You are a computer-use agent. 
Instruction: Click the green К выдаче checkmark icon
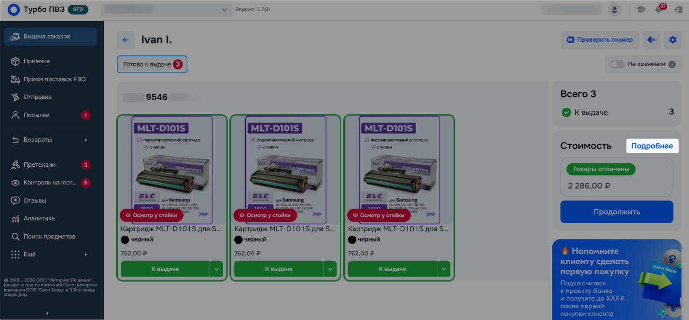[x=566, y=112]
